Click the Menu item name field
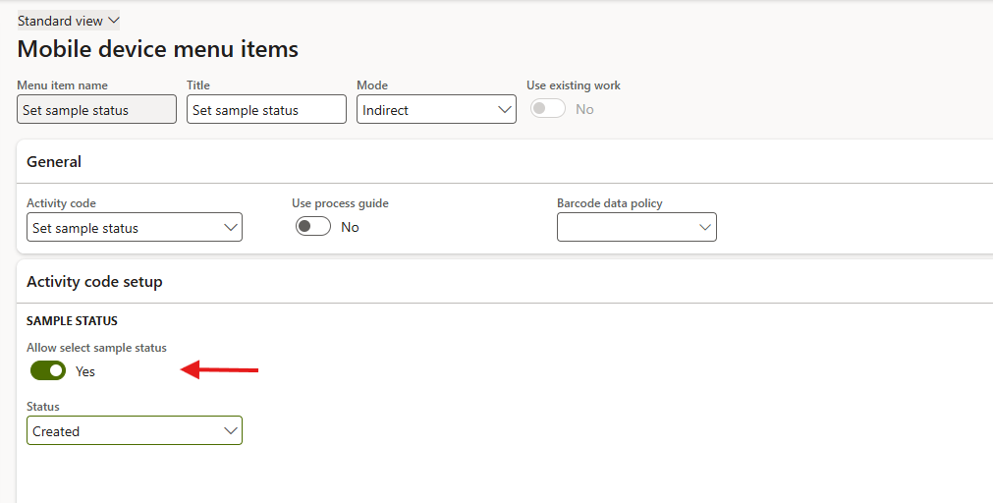 point(96,110)
